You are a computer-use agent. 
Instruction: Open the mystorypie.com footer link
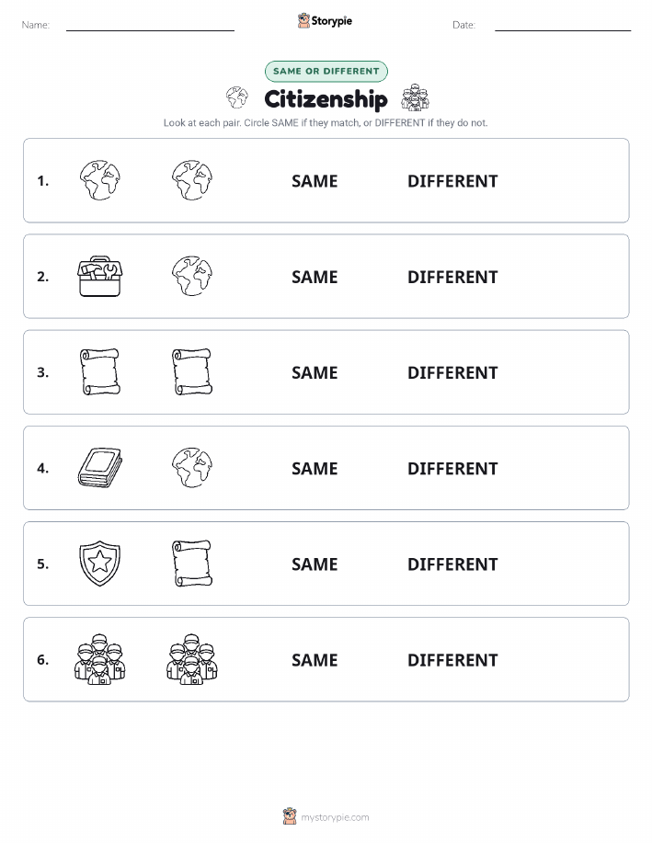point(335,817)
